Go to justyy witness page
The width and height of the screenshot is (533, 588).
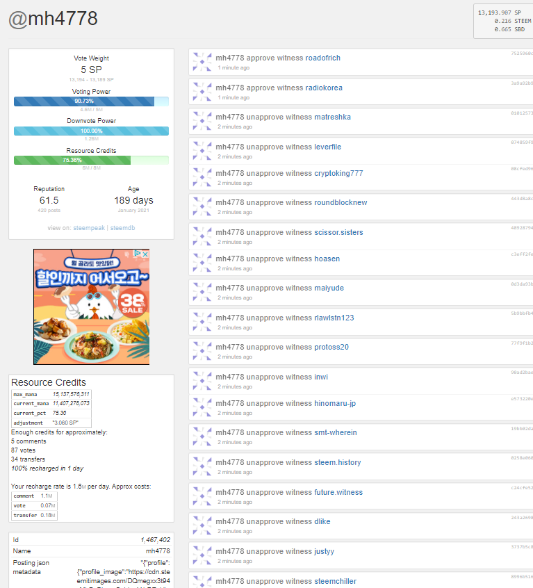click(x=325, y=552)
